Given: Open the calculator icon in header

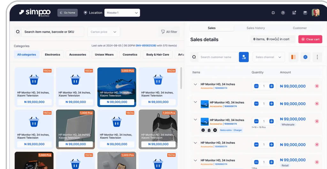Looking at the screenshot, I should (305, 13).
